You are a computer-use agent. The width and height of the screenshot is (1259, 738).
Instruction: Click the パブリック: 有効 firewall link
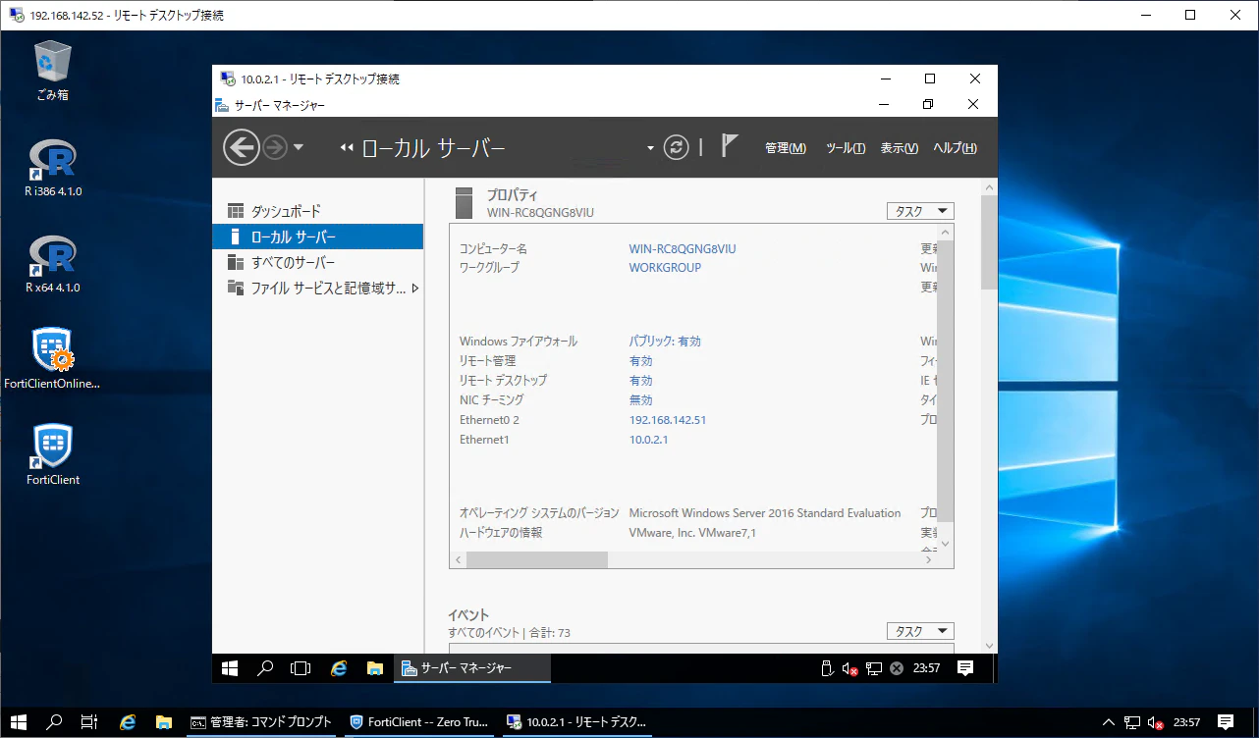click(665, 342)
